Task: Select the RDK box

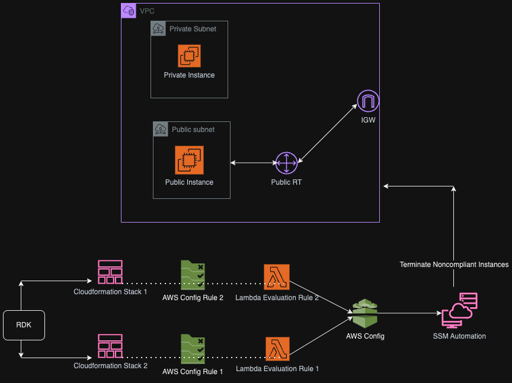Action: click(x=24, y=325)
